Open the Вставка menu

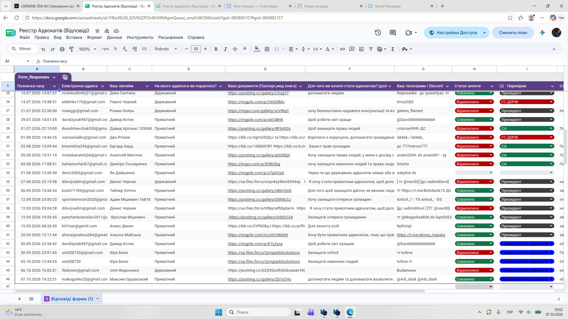click(x=74, y=38)
